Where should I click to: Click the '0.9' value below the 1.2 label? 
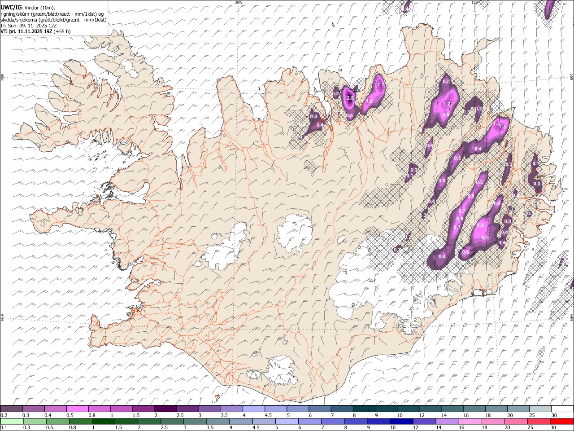(446, 115)
